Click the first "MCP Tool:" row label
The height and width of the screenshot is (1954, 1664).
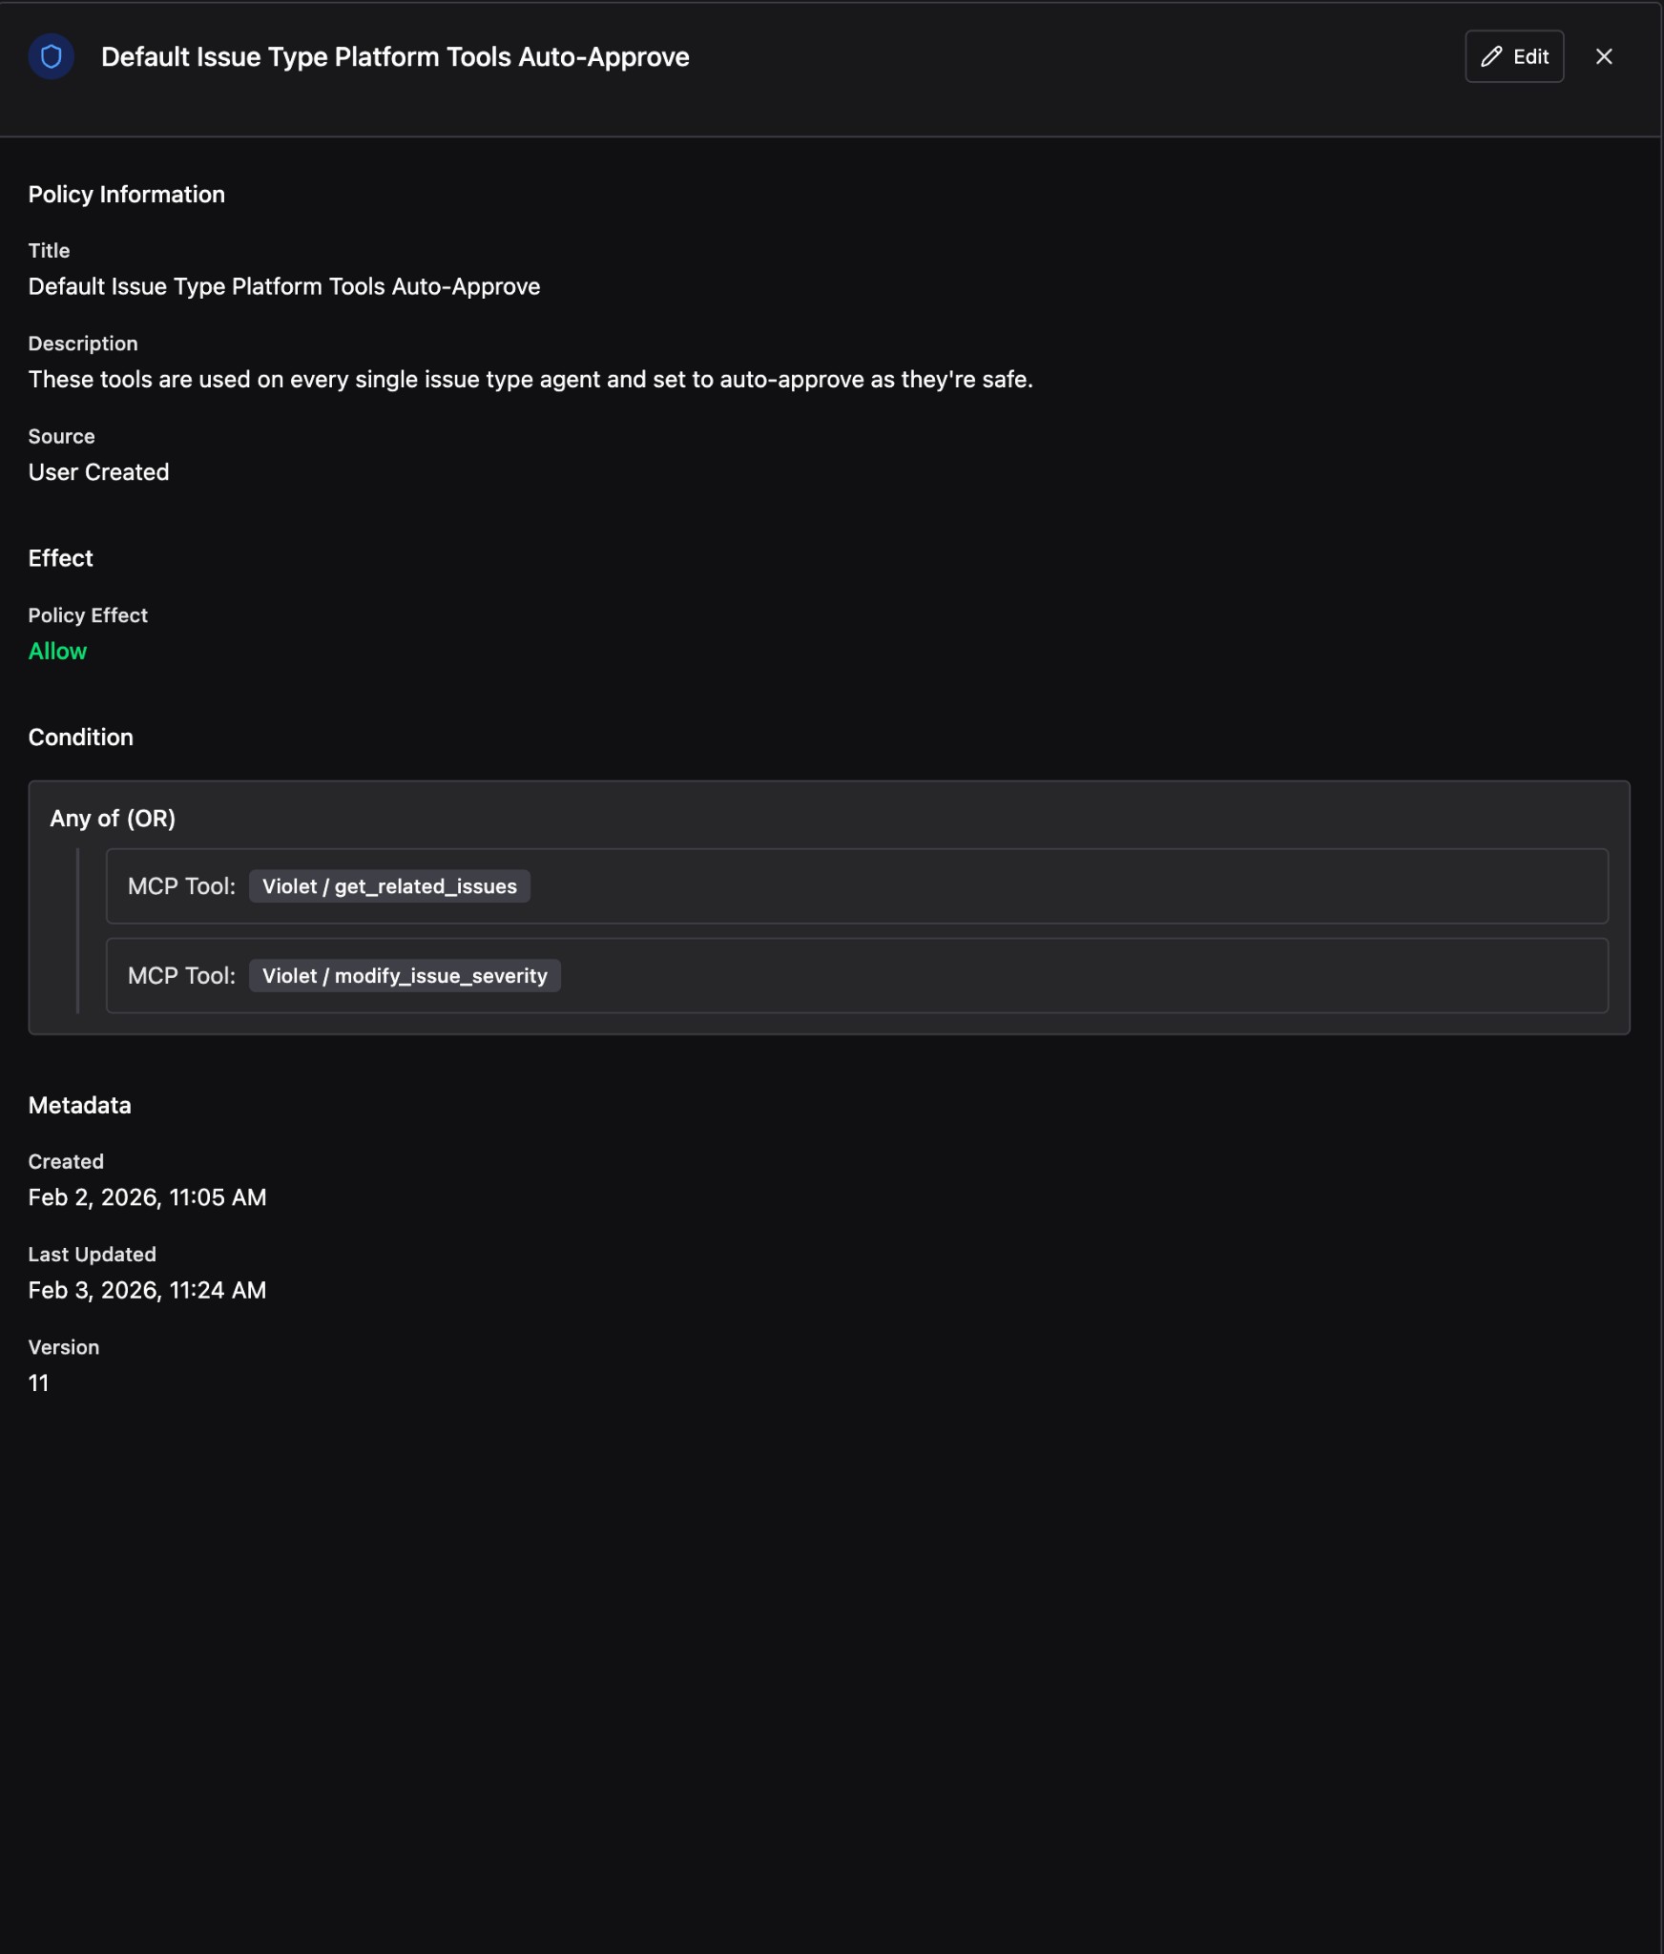pyautogui.click(x=181, y=886)
